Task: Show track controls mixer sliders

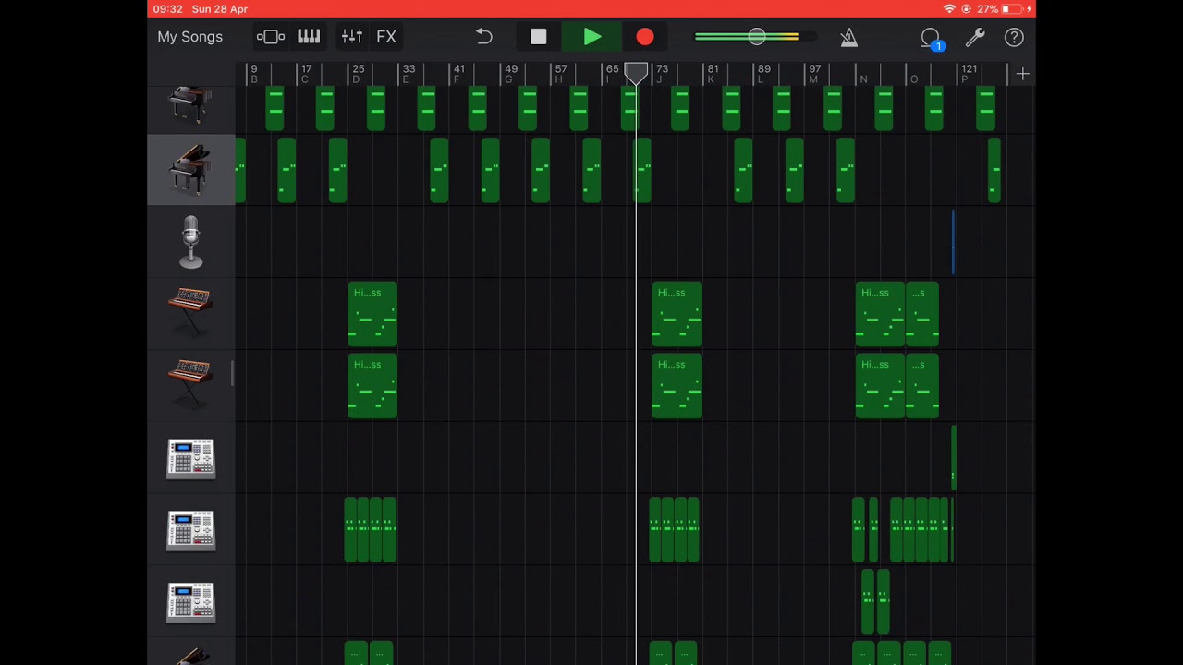Action: tap(352, 37)
